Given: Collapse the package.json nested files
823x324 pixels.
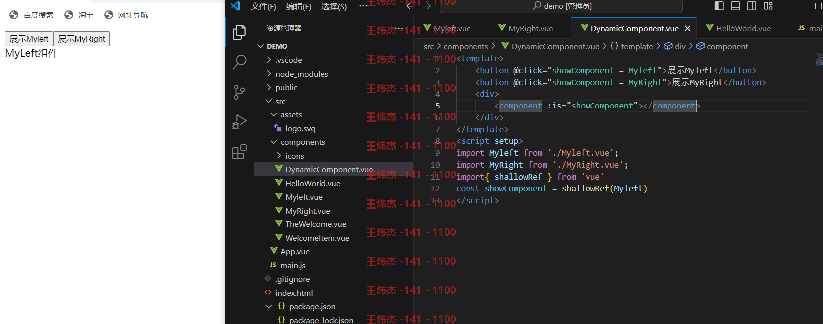Looking at the screenshot, I should [269, 306].
